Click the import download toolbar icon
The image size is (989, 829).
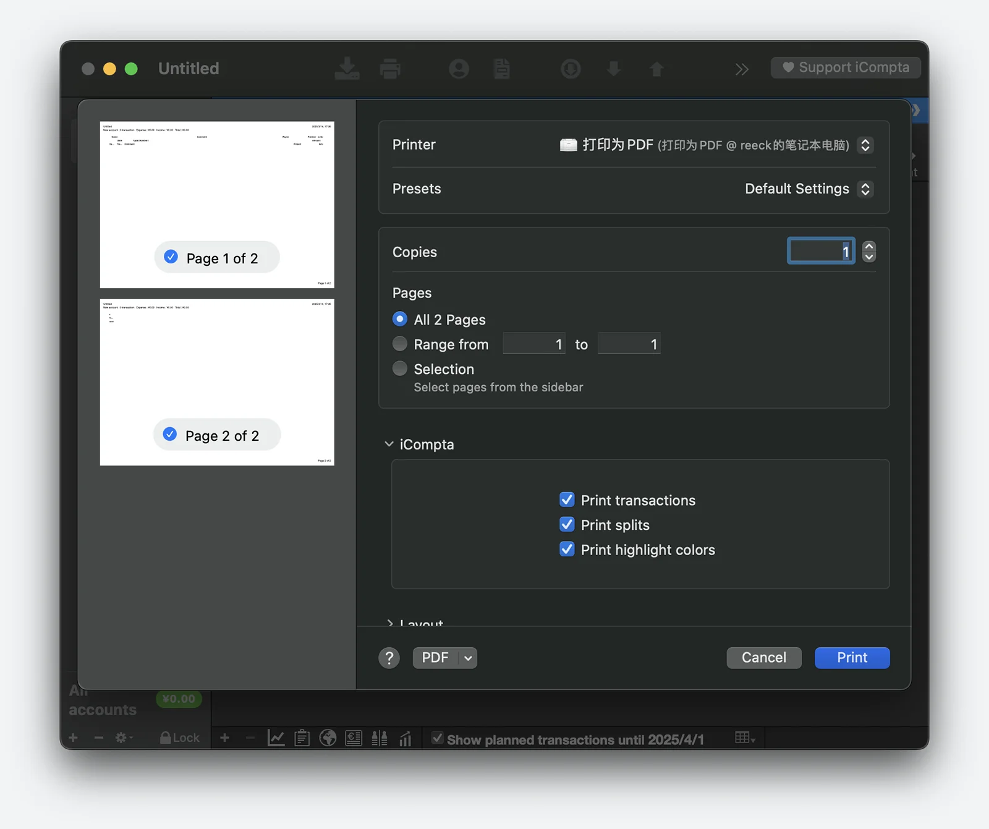[347, 69]
